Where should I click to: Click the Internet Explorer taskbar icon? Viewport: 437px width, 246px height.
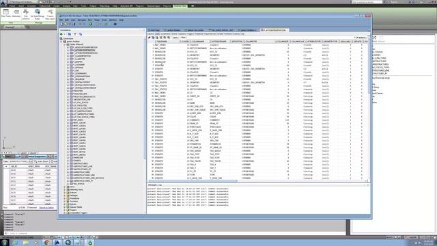click(15, 243)
